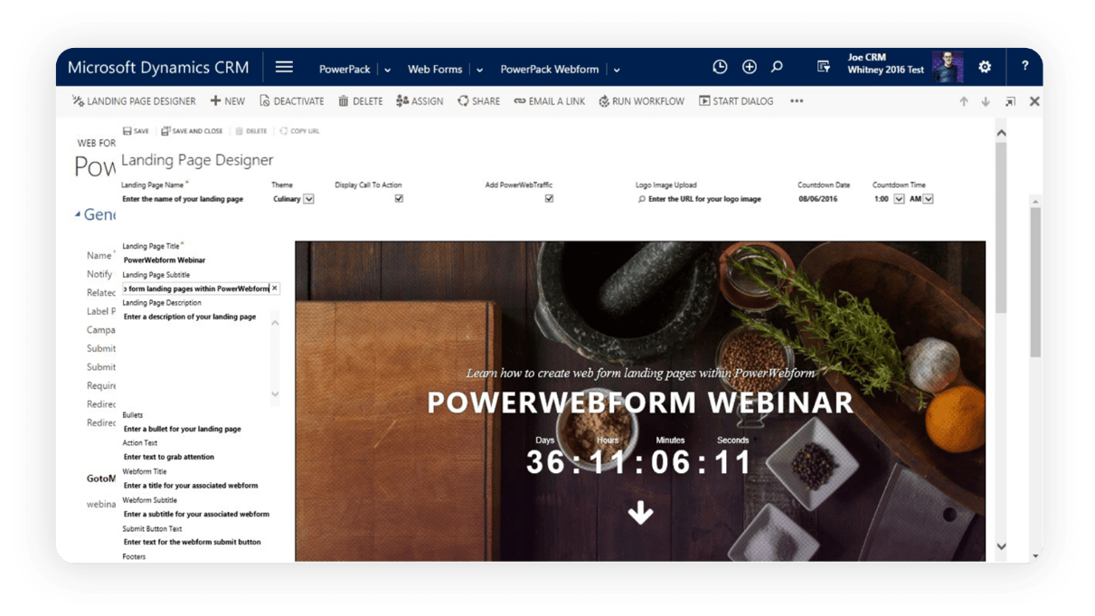Open the help question mark

1024,66
